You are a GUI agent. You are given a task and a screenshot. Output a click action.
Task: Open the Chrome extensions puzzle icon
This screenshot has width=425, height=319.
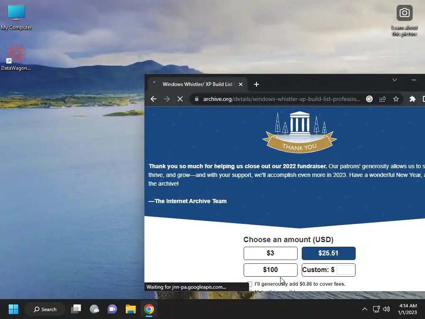(412, 99)
